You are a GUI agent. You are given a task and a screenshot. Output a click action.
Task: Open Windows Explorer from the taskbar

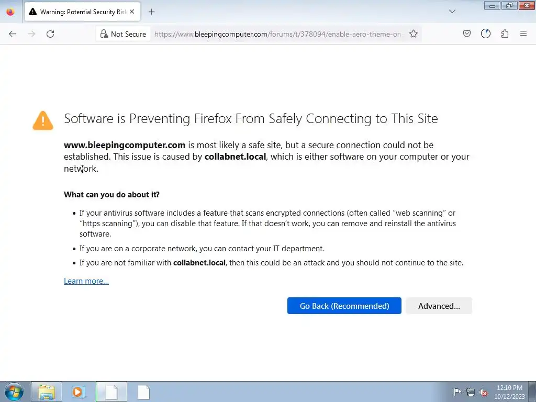[x=47, y=392]
